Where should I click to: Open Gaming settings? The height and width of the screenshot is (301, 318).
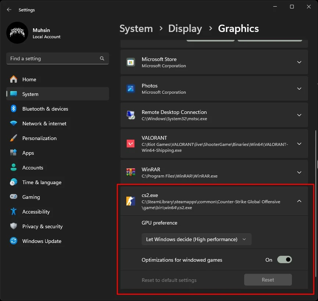pyautogui.click(x=58, y=197)
